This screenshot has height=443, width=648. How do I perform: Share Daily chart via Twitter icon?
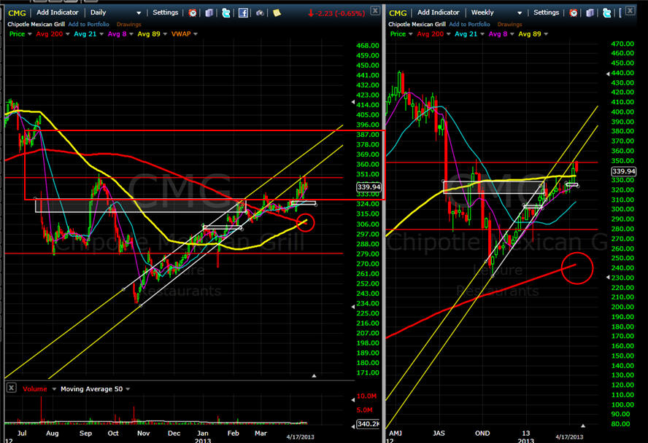point(225,13)
